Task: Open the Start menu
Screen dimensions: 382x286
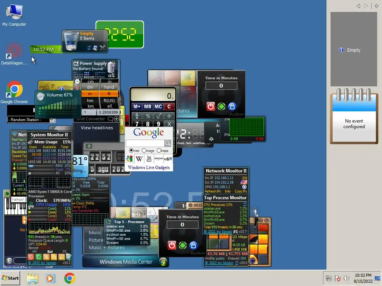Action: pyautogui.click(x=10, y=278)
